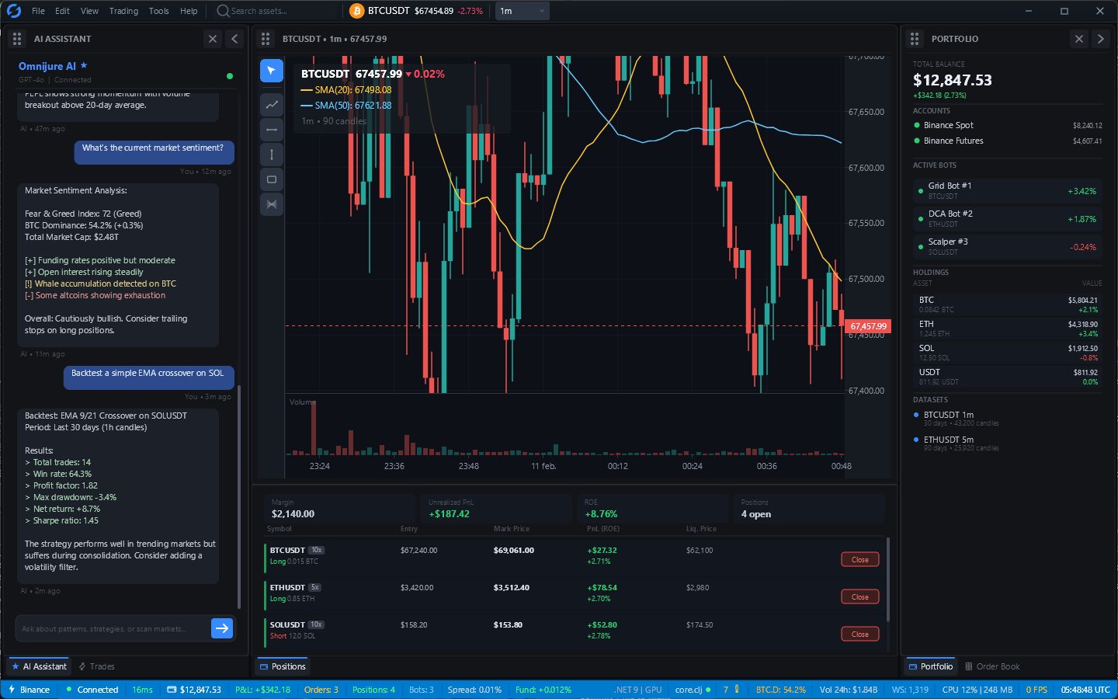The height and width of the screenshot is (699, 1118).
Task: Select the rectangle drawing tool
Action: pyautogui.click(x=271, y=179)
